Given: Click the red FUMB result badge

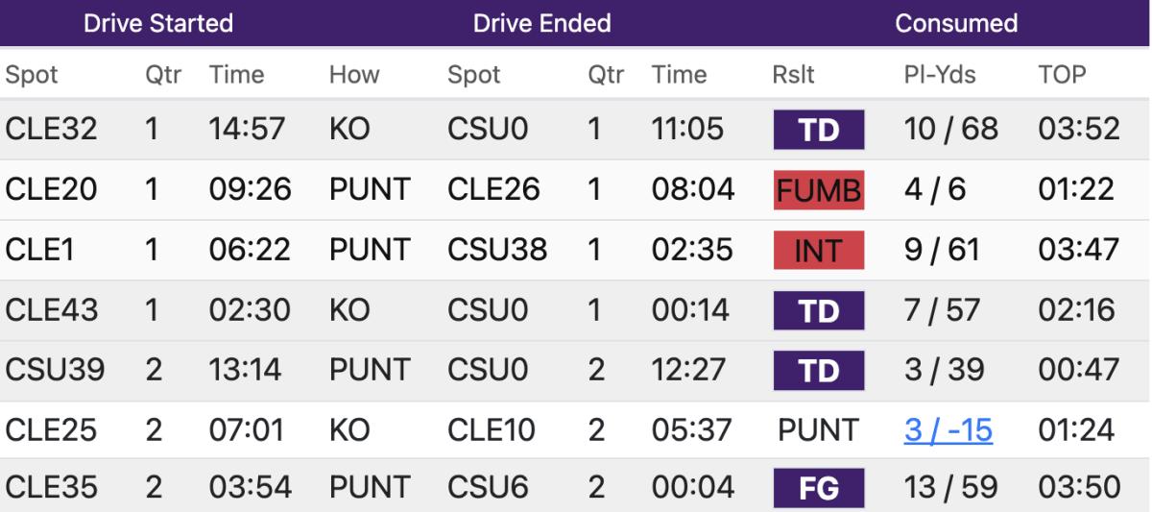Looking at the screenshot, I should 818,190.
